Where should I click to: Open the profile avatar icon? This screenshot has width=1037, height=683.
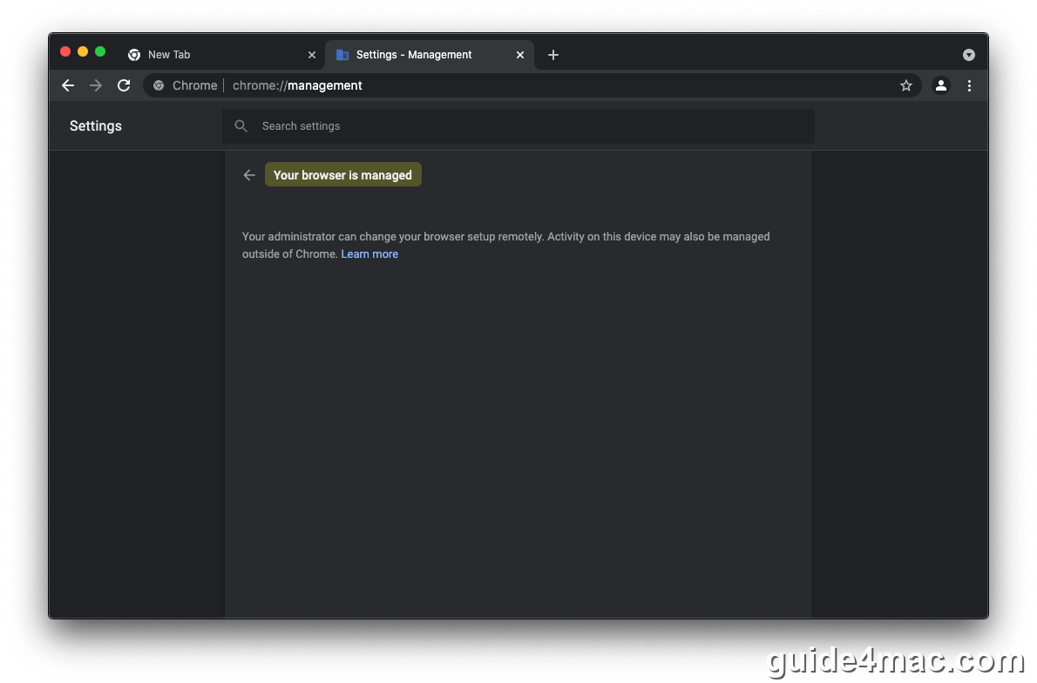coord(940,85)
